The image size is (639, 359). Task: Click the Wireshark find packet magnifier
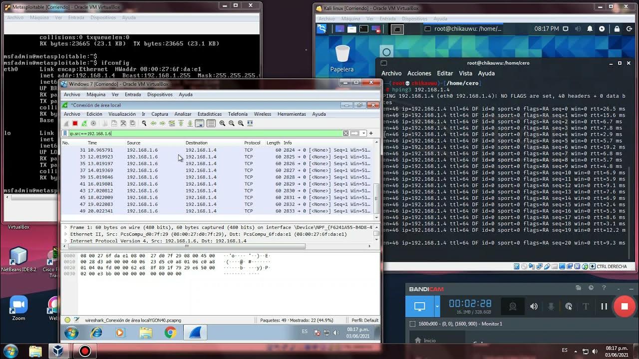click(x=144, y=123)
